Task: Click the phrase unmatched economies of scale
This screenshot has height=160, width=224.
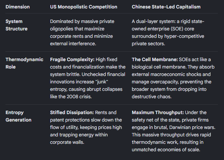Action: pyautogui.click(x=166, y=150)
